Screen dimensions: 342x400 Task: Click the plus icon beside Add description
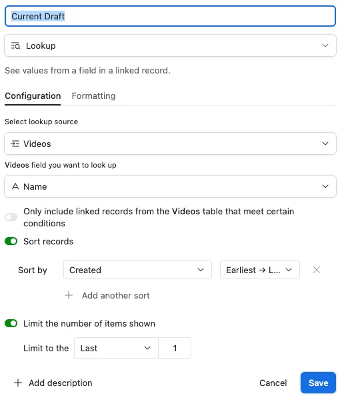click(18, 383)
